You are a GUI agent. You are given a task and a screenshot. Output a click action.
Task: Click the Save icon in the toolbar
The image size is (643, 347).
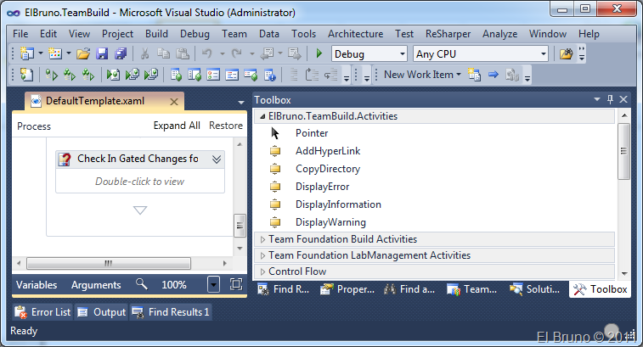click(x=102, y=53)
